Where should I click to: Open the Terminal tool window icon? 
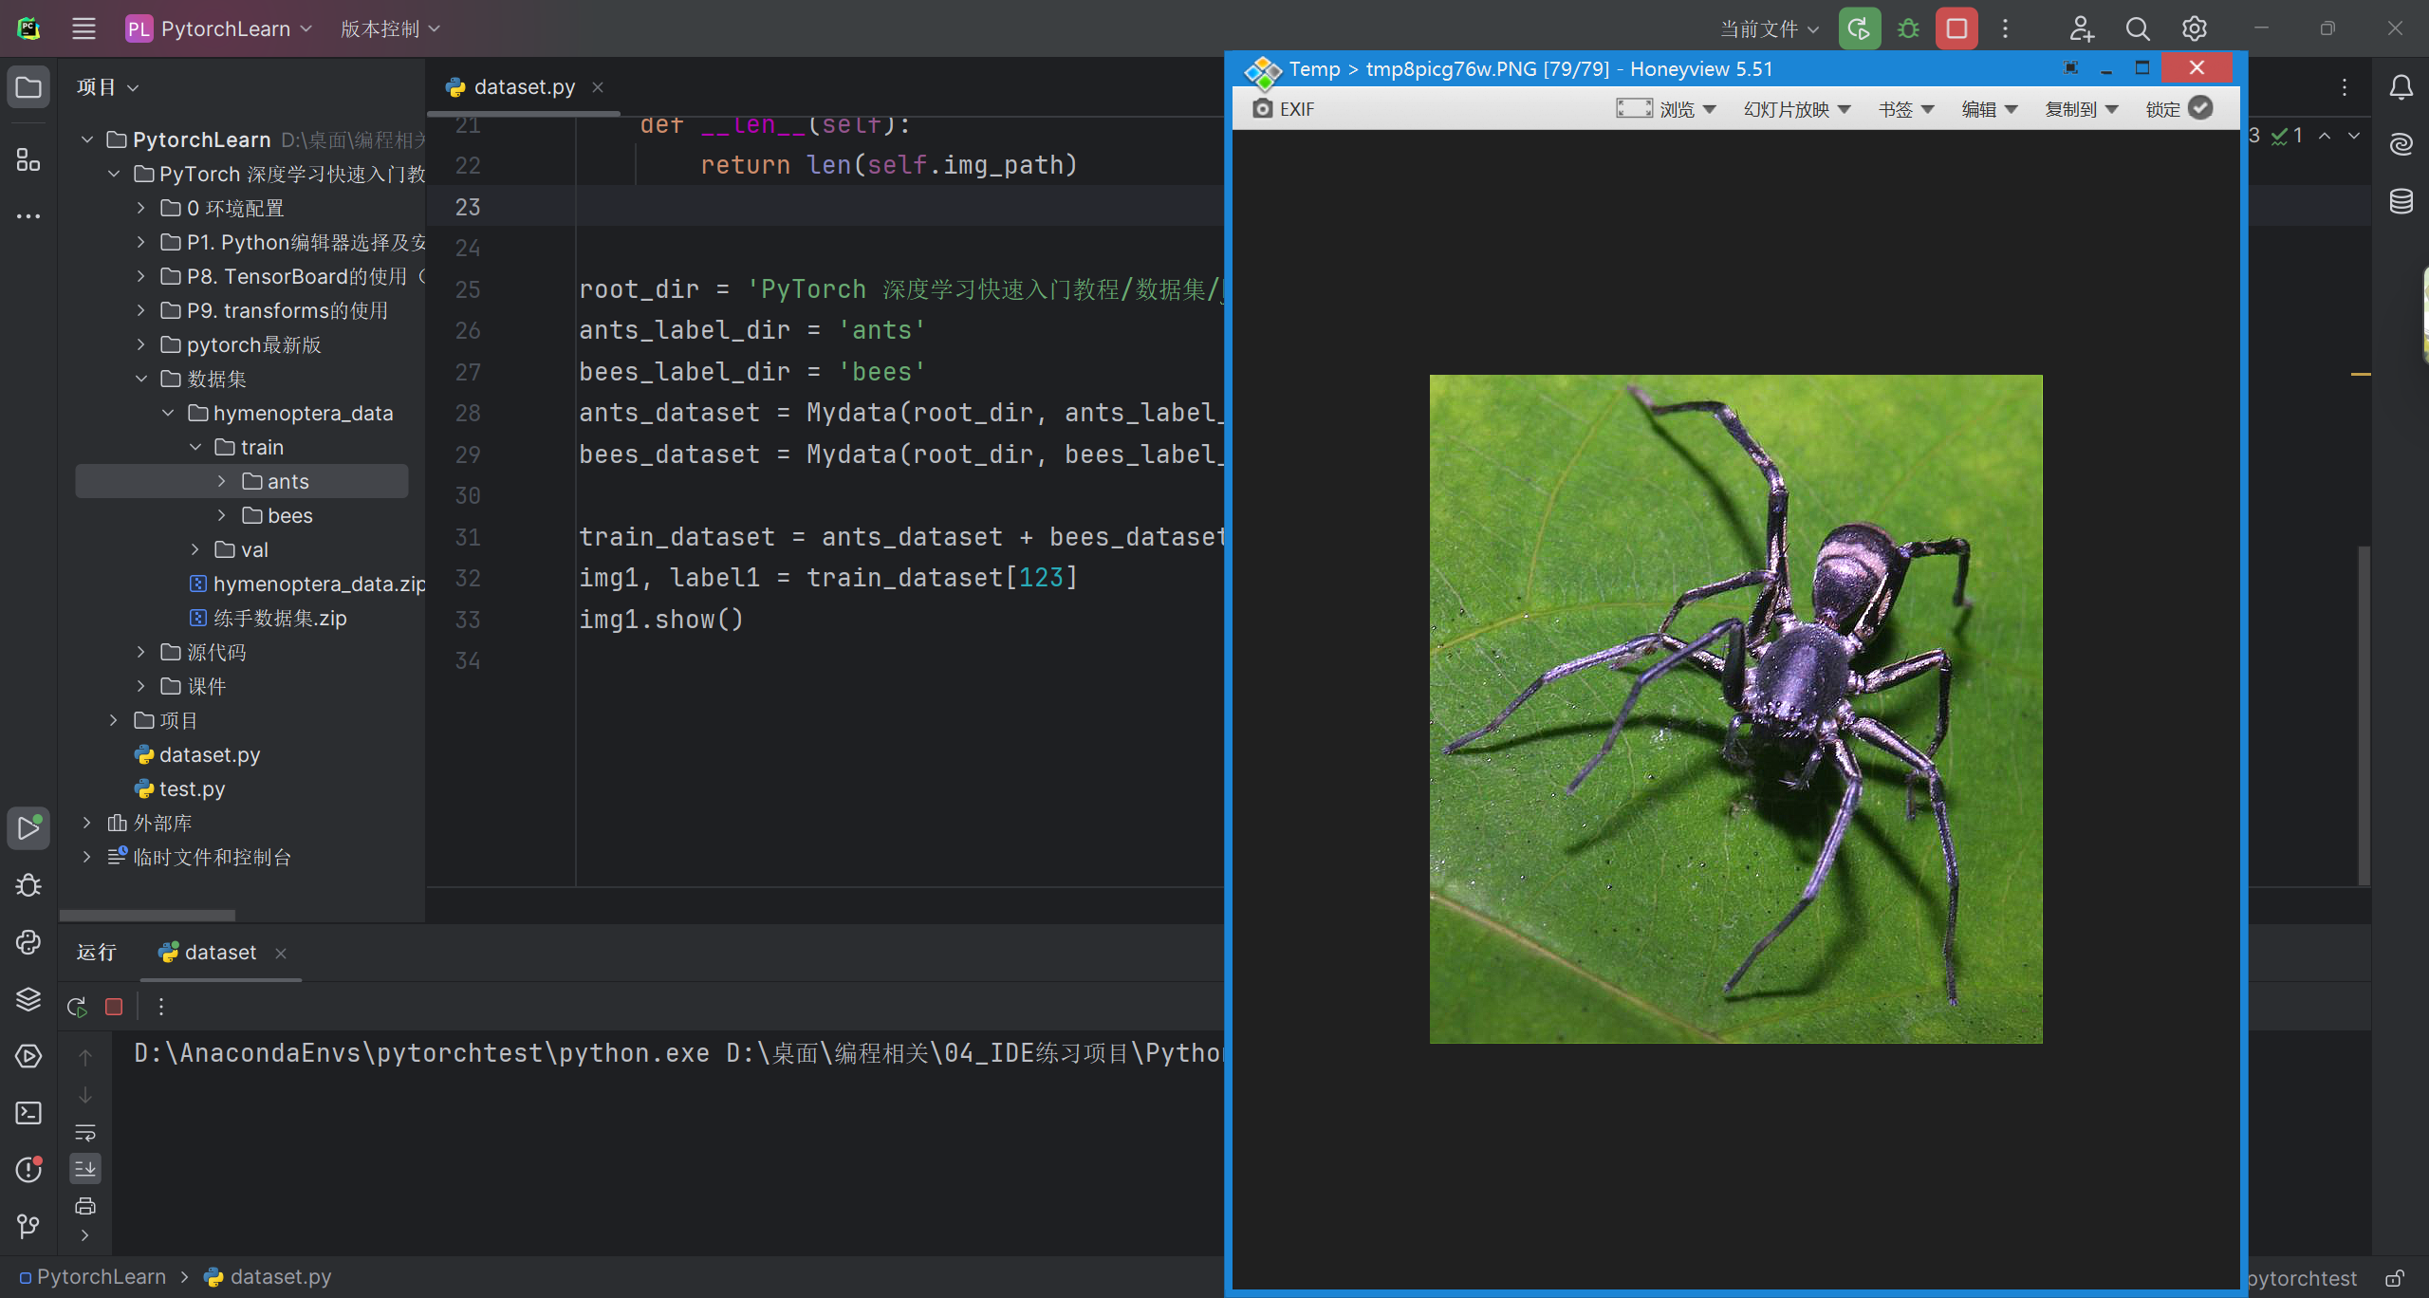[28, 1113]
